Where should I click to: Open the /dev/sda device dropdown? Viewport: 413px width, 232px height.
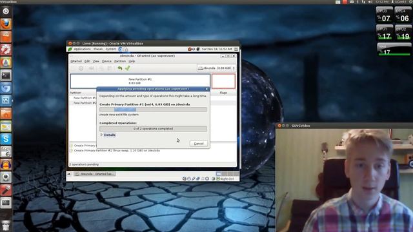click(216, 68)
